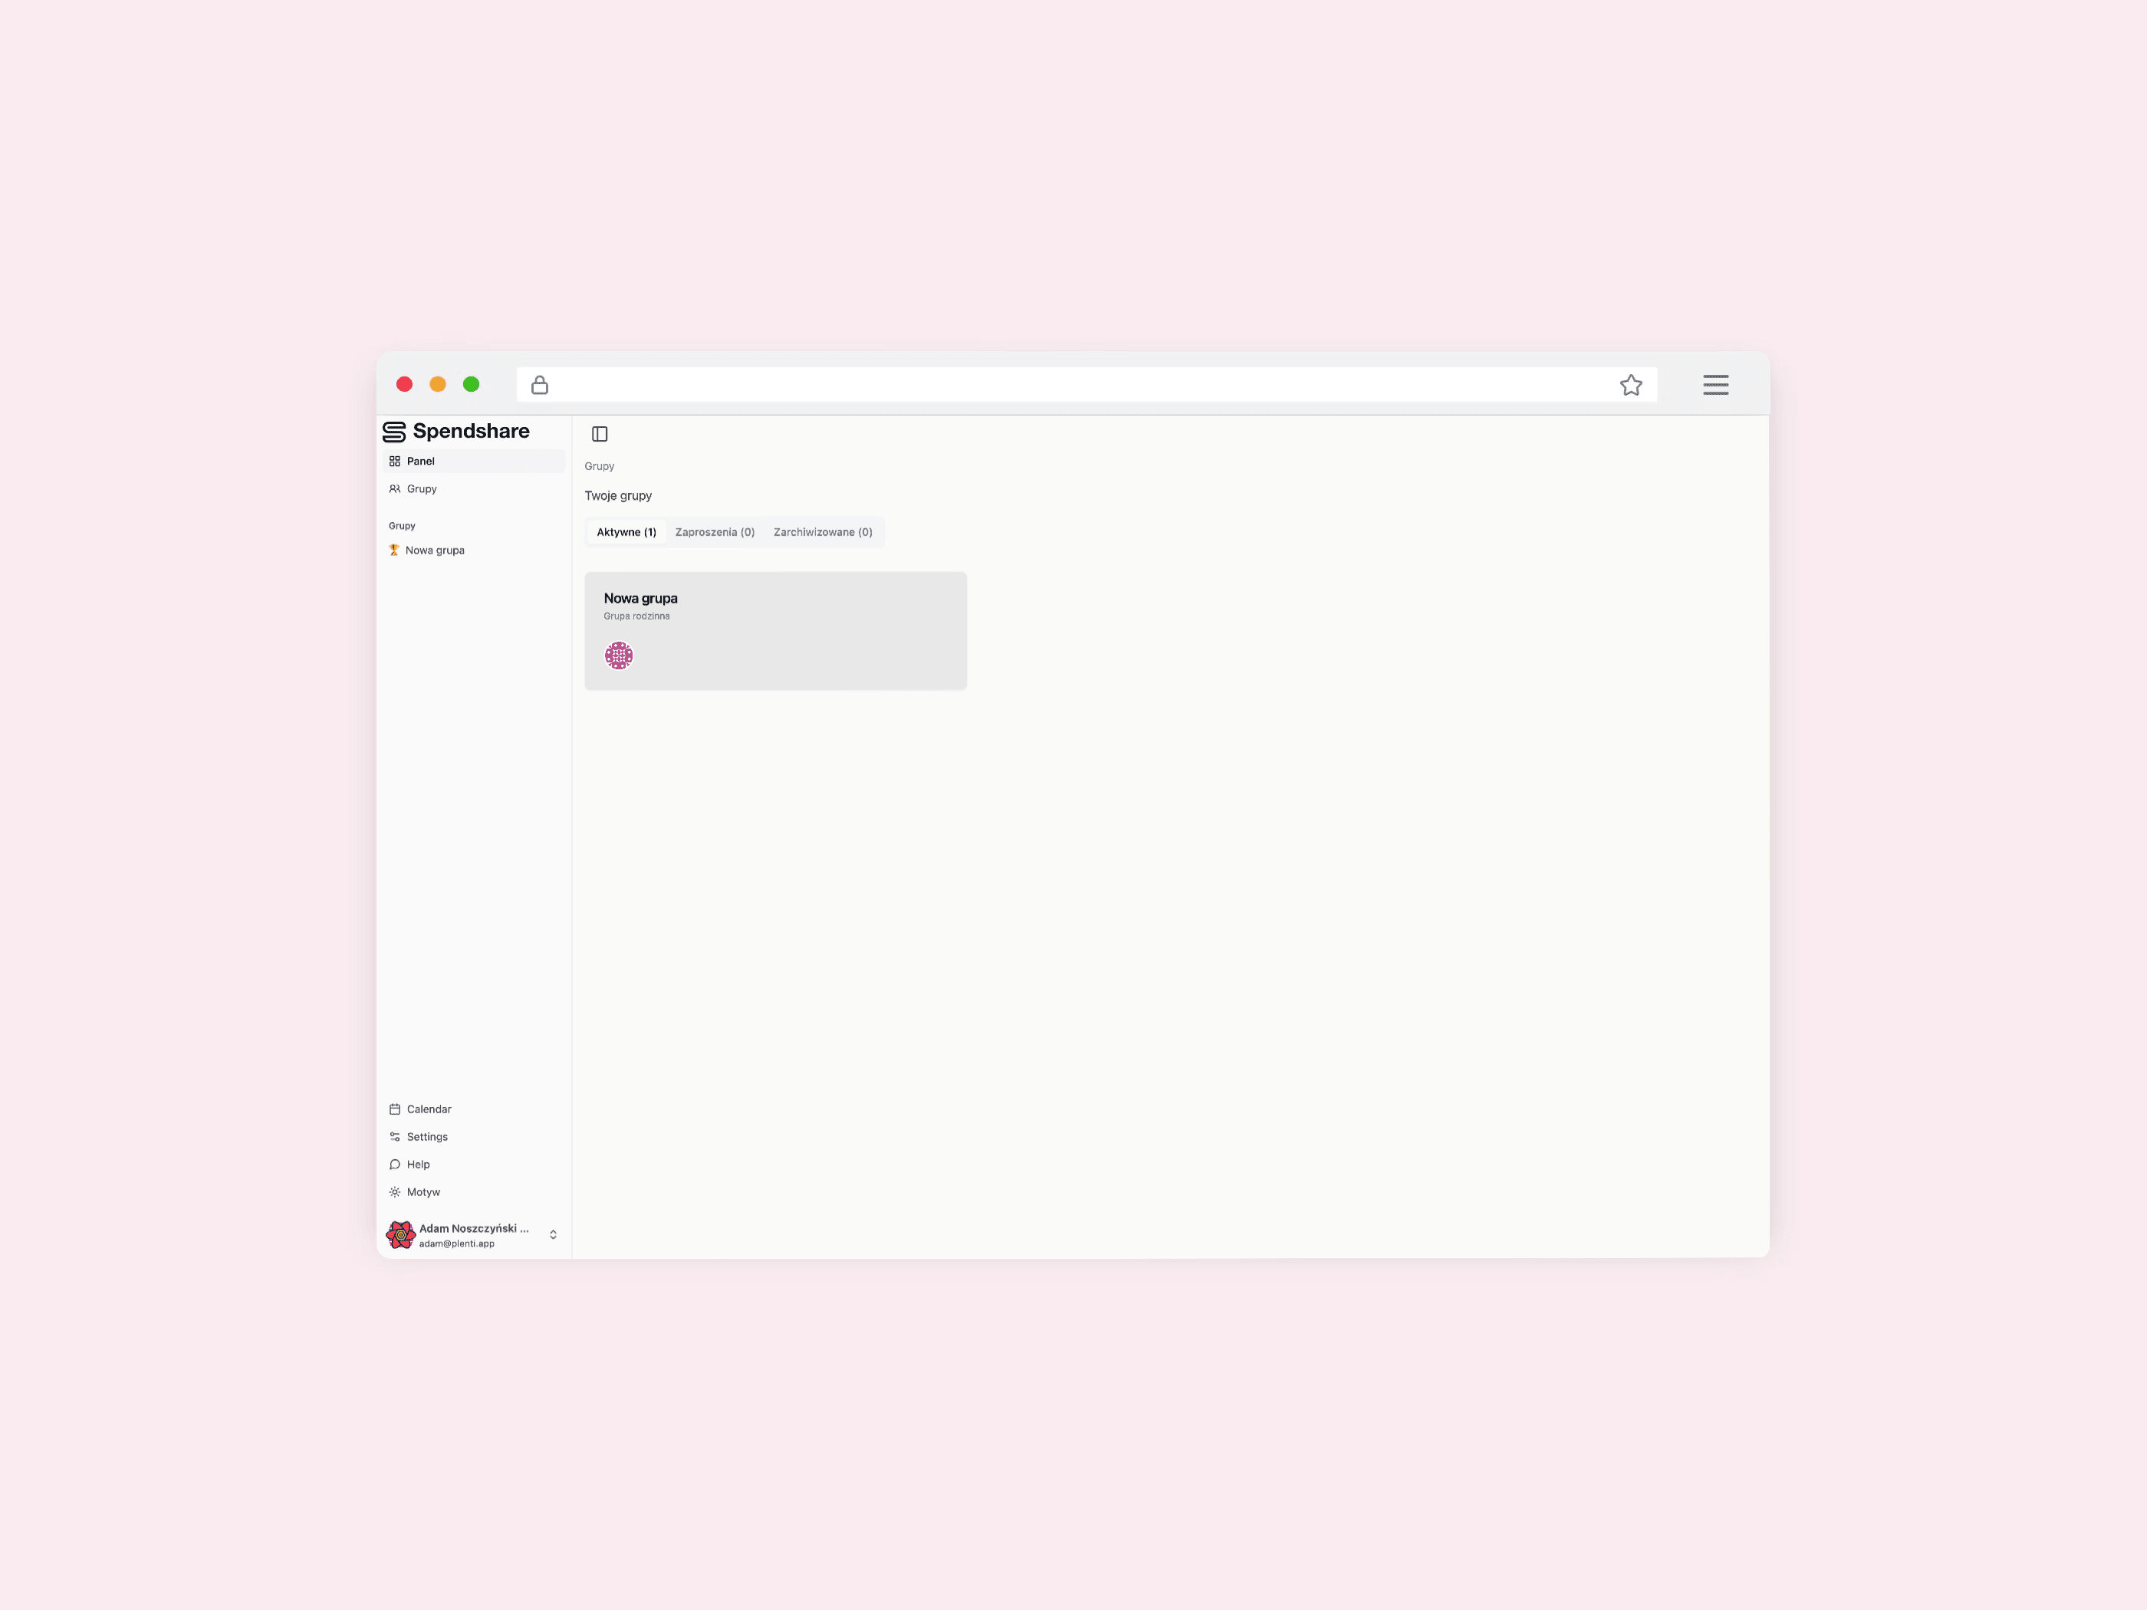The height and width of the screenshot is (1610, 2147).
Task: Open Grupy from the sidebar navigation
Action: point(474,489)
